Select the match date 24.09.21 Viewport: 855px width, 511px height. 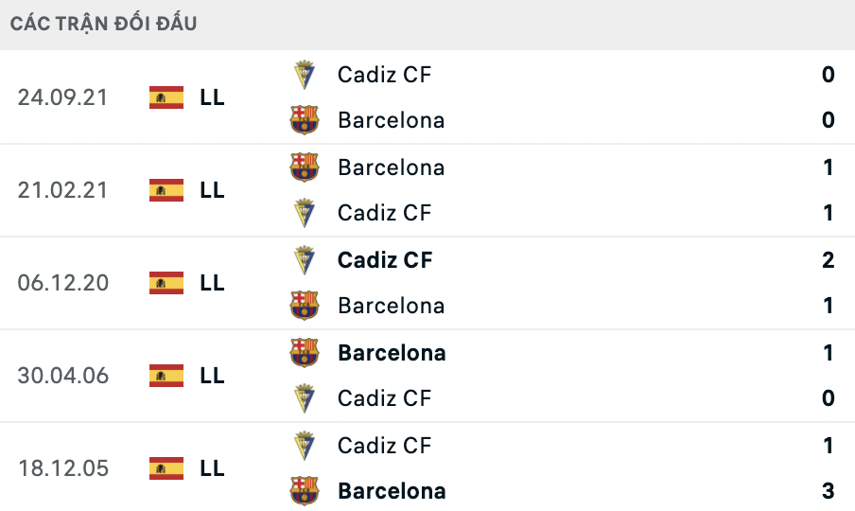point(62,97)
